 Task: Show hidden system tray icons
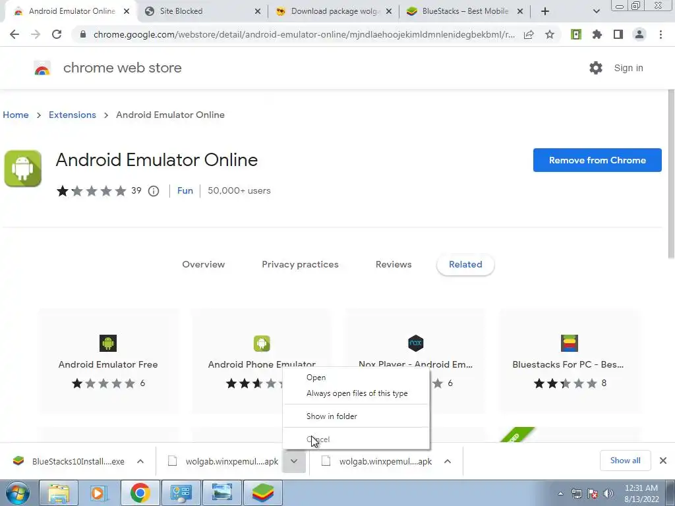pos(560,493)
